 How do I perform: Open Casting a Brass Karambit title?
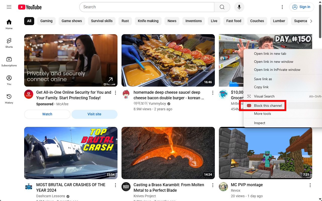[169, 187]
